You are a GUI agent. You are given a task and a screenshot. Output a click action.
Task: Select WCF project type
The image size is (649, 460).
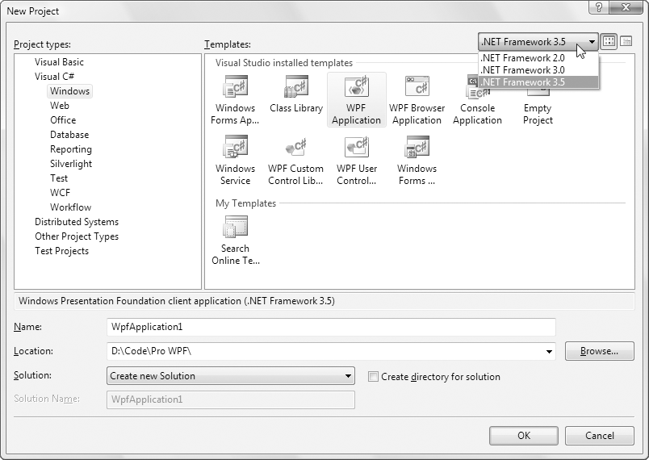(x=60, y=193)
